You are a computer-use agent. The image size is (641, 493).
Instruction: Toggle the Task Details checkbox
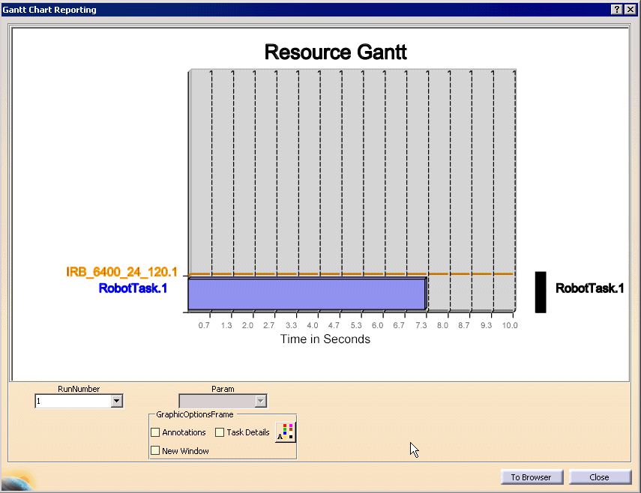click(x=220, y=432)
